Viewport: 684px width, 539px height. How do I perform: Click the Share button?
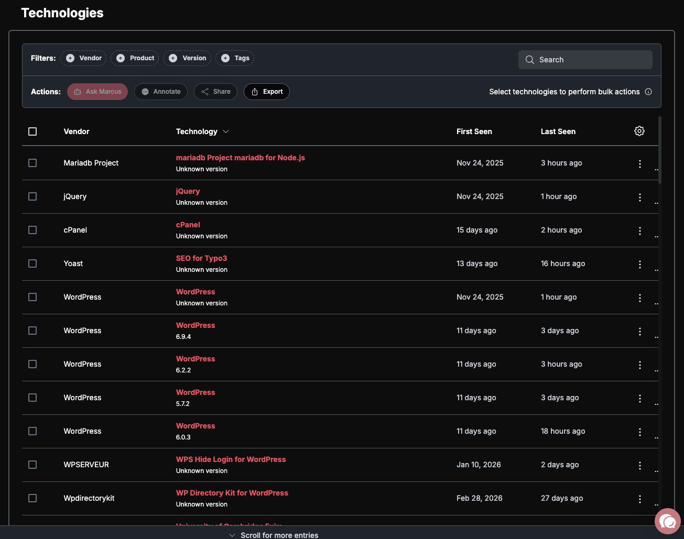pos(215,92)
